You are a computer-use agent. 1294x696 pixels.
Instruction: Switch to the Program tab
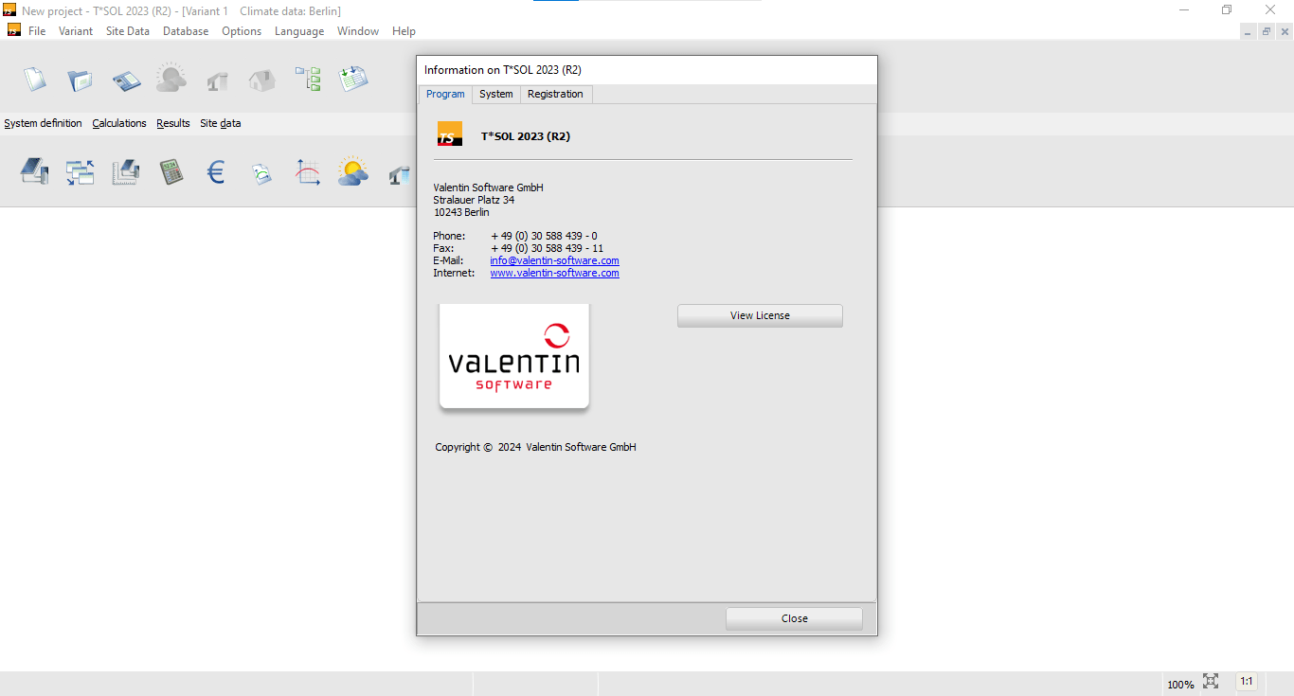click(445, 94)
